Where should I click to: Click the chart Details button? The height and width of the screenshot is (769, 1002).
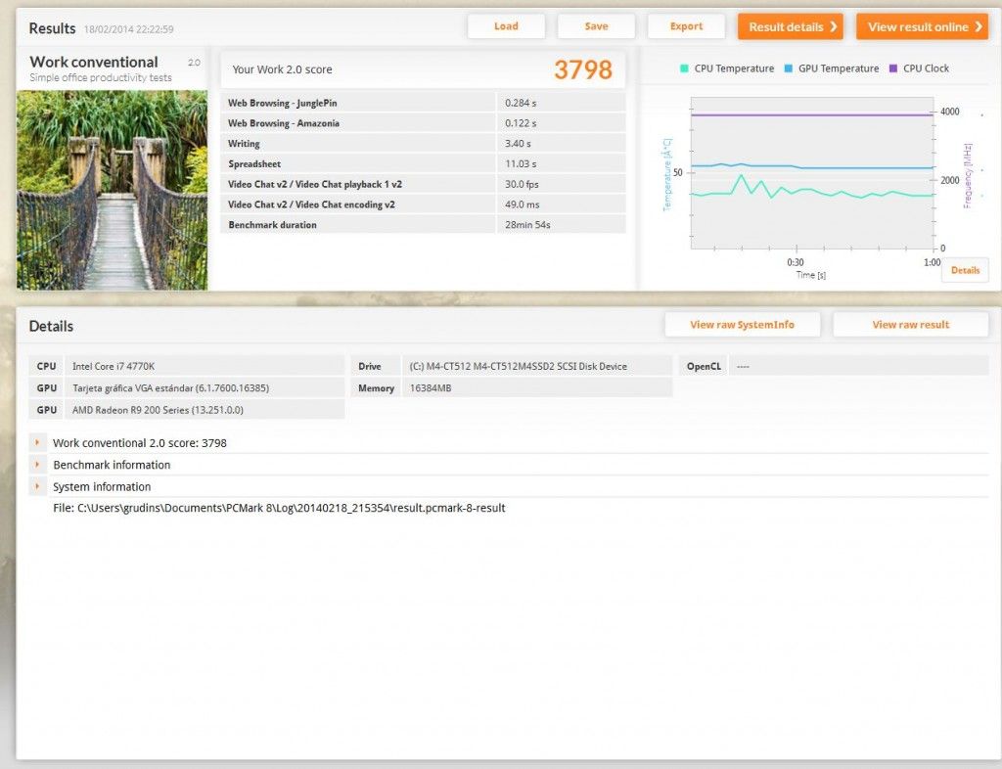[x=965, y=270]
